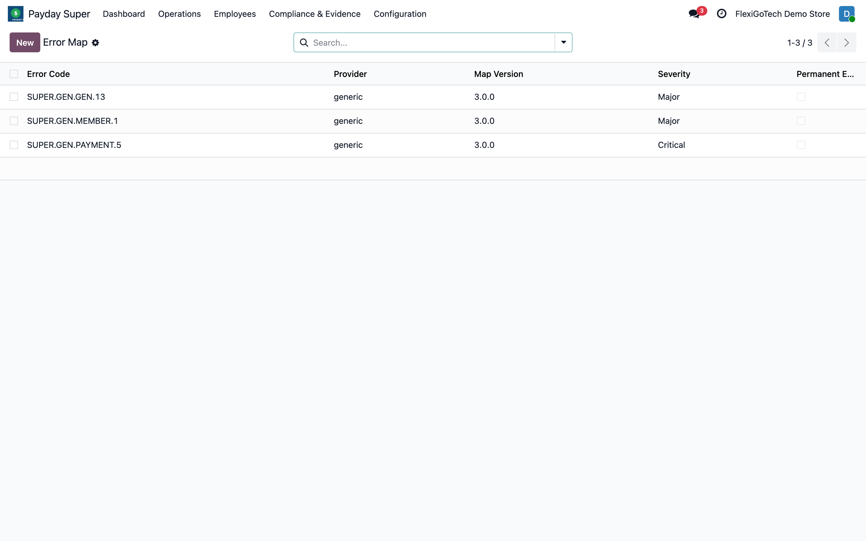Open the Compliance & Evidence menu
Image resolution: width=866 pixels, height=541 pixels.
[x=315, y=14]
